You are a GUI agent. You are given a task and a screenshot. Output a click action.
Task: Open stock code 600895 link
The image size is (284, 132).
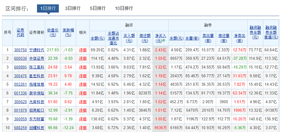[x=20, y=67]
